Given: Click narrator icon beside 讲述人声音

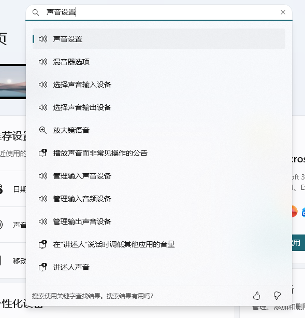Looking at the screenshot, I should [x=43, y=267].
